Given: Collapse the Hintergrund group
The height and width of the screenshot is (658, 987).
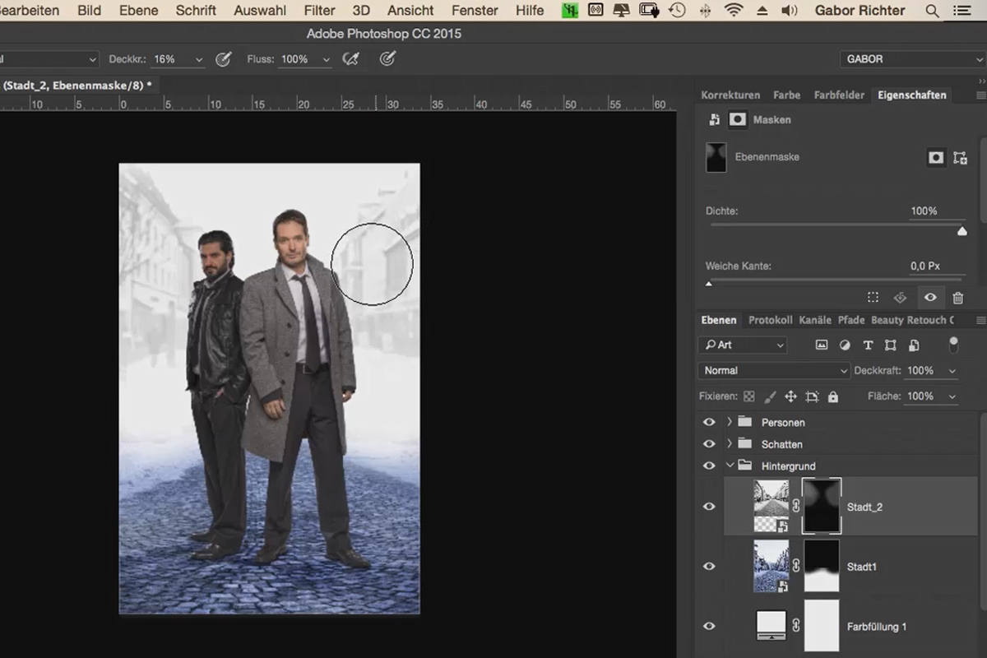Looking at the screenshot, I should [729, 466].
